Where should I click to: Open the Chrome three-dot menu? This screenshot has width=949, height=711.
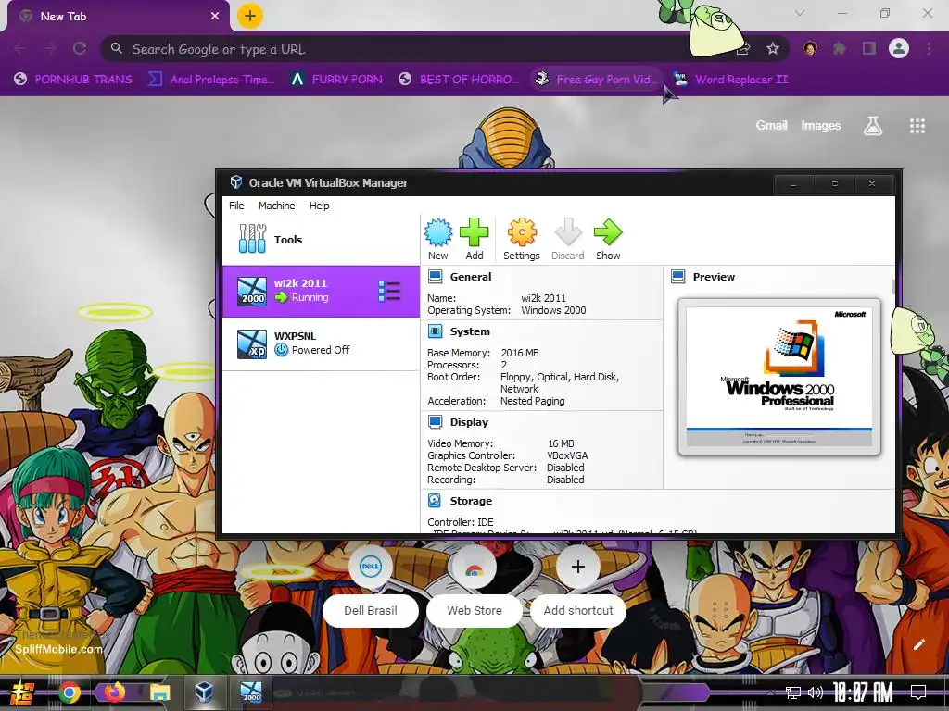click(929, 48)
